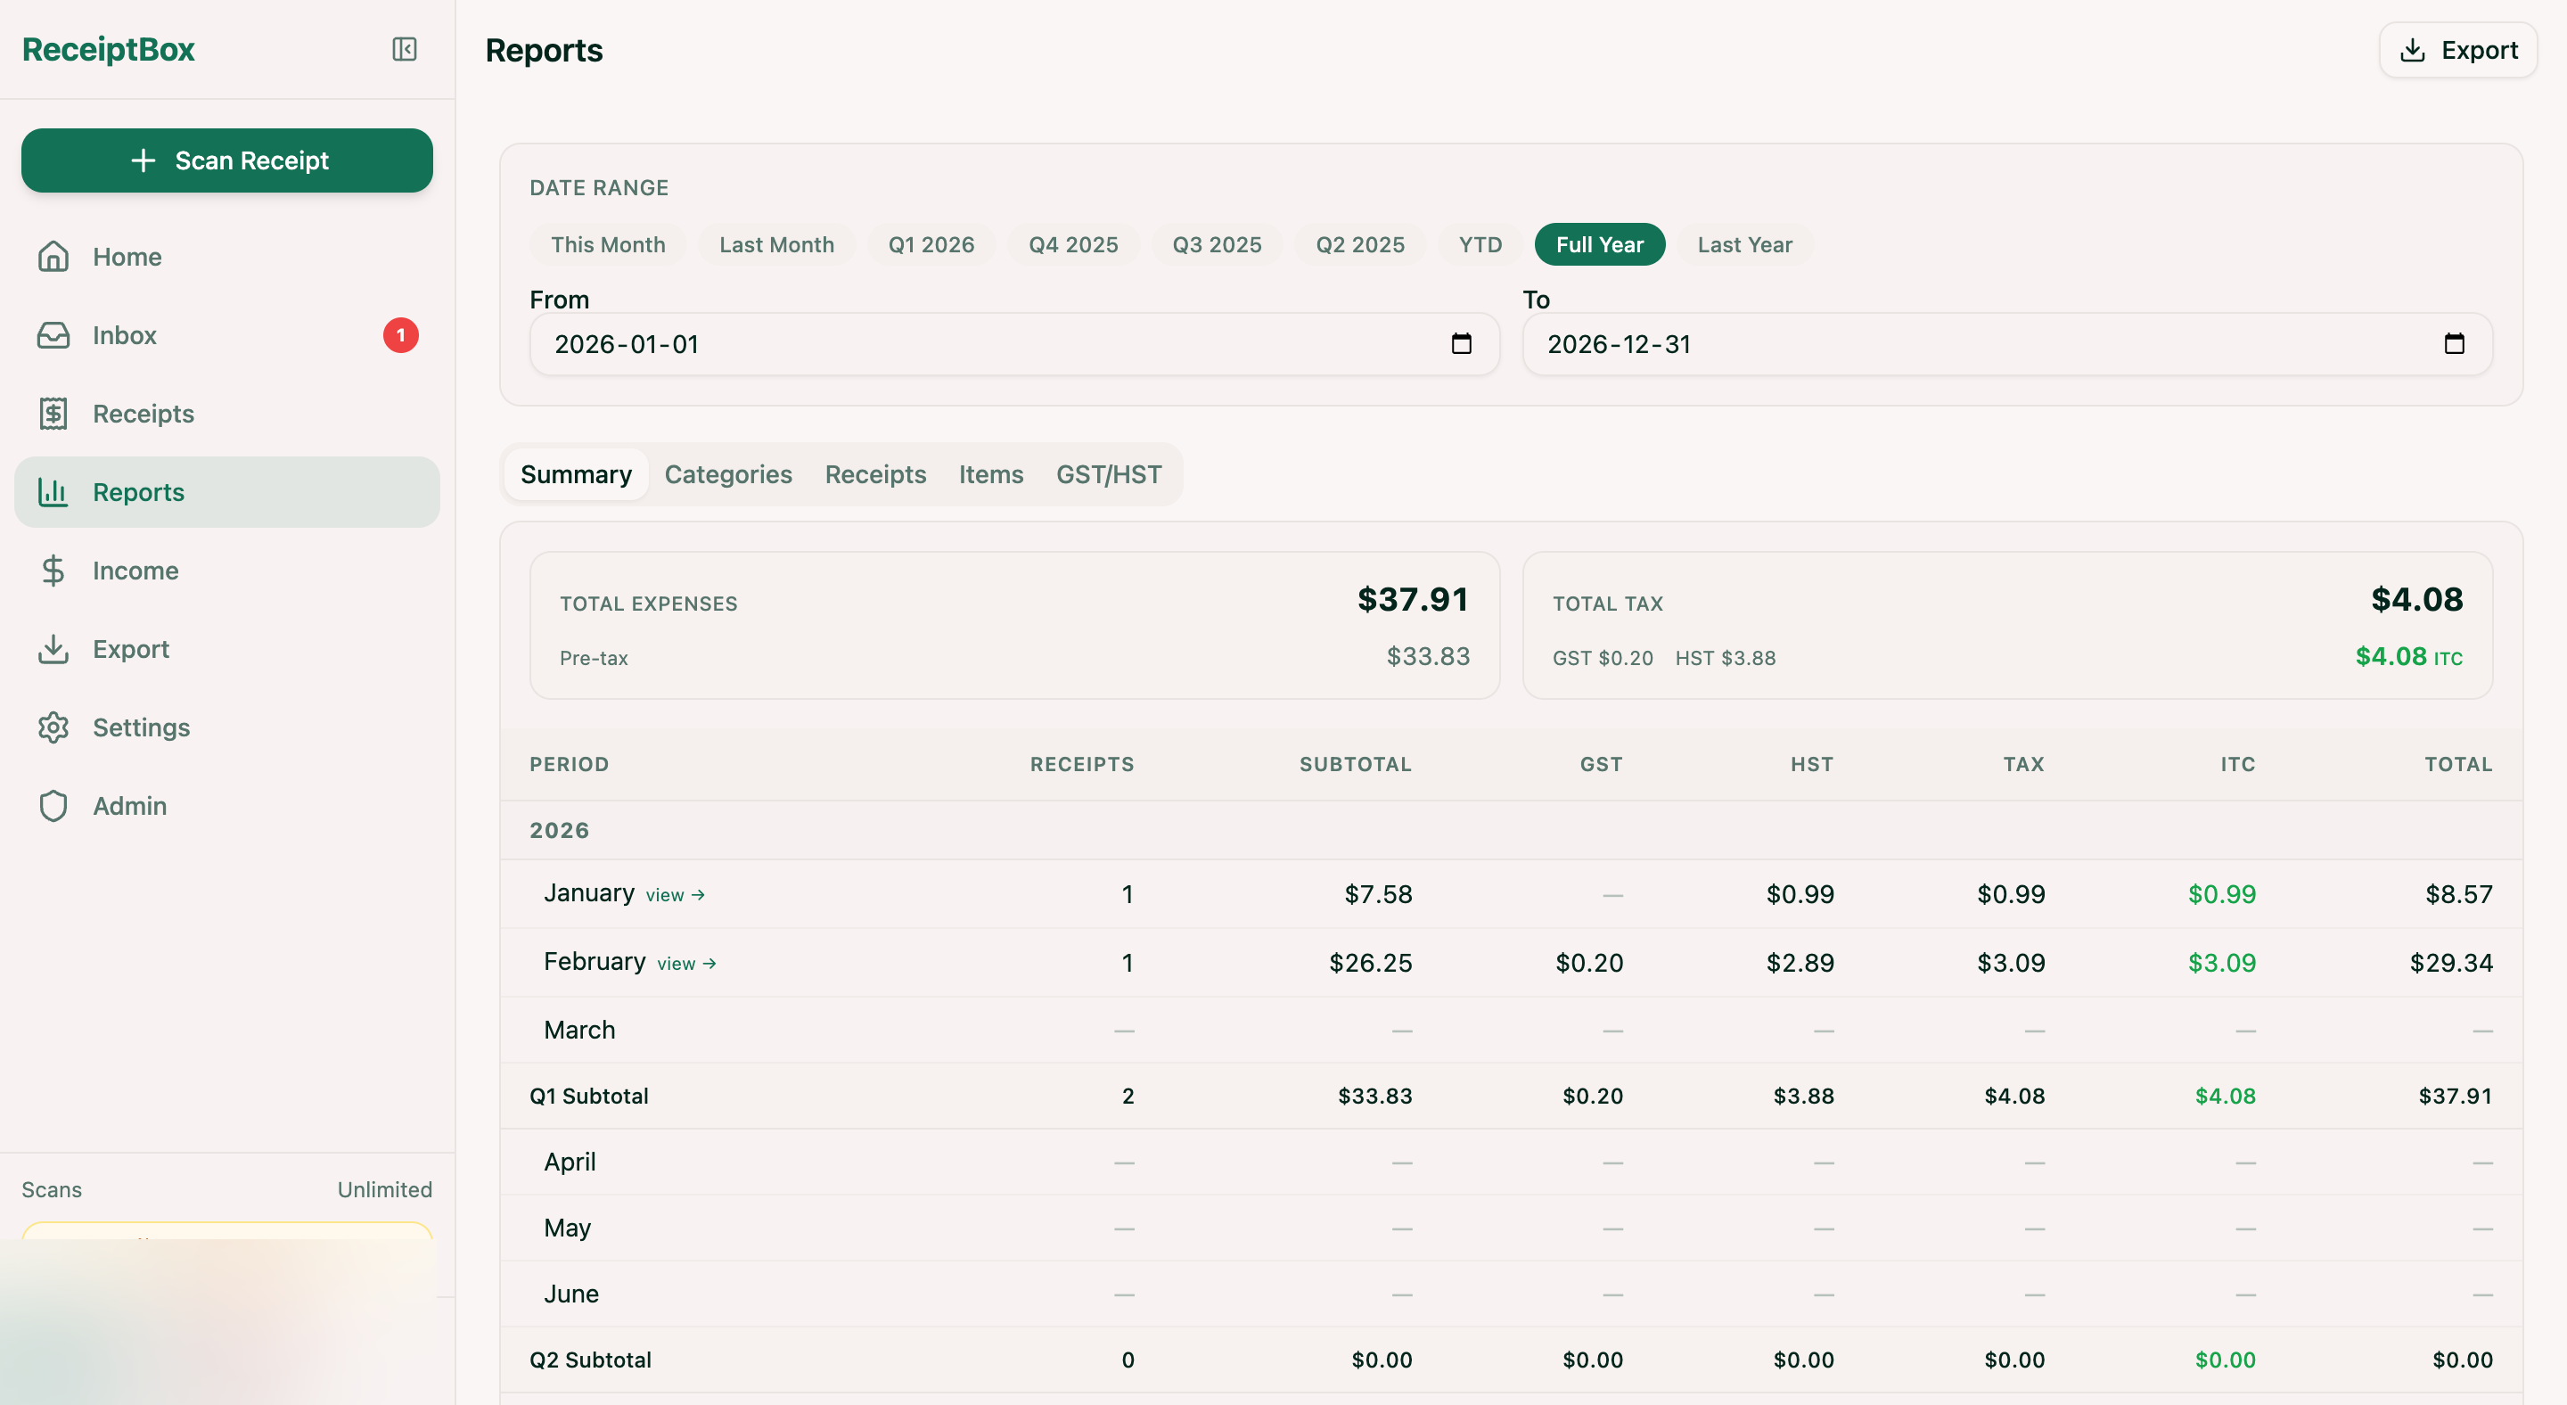This screenshot has height=1405, width=2567.
Task: Open the Inbox with unread notification
Action: point(124,335)
